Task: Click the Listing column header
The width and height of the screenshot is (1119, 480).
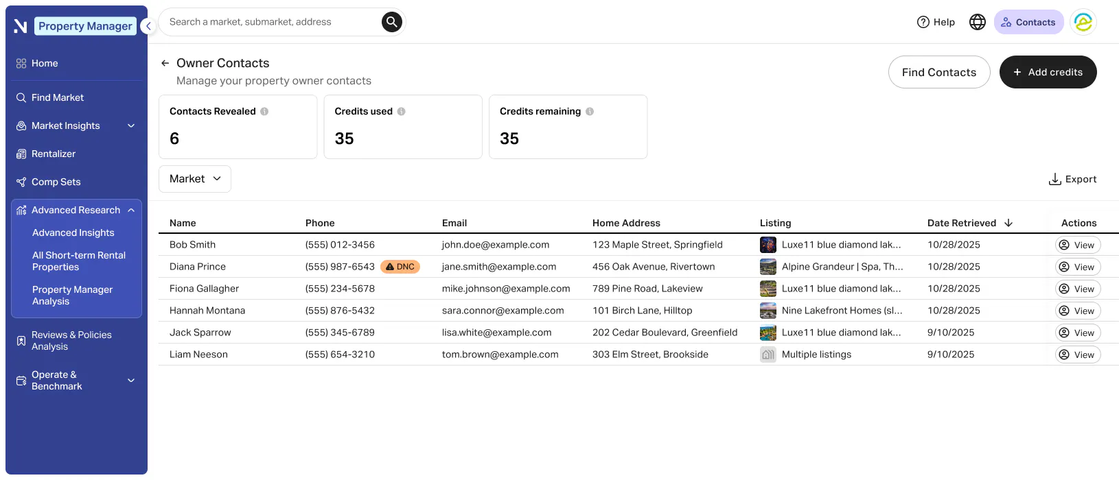Action: point(775,223)
